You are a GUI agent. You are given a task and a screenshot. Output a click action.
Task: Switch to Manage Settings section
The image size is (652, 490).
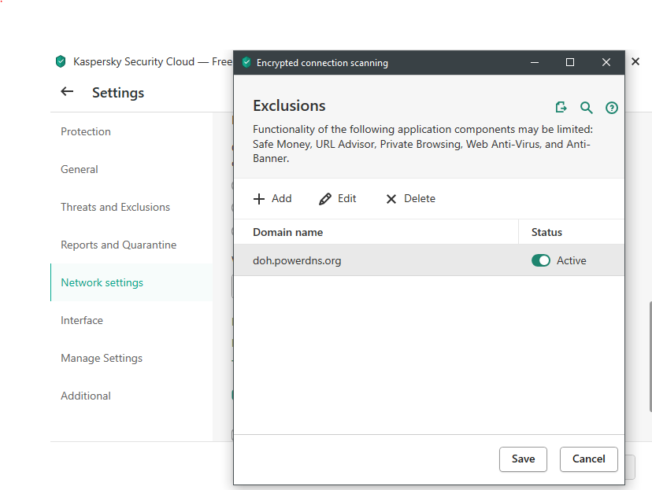(102, 358)
